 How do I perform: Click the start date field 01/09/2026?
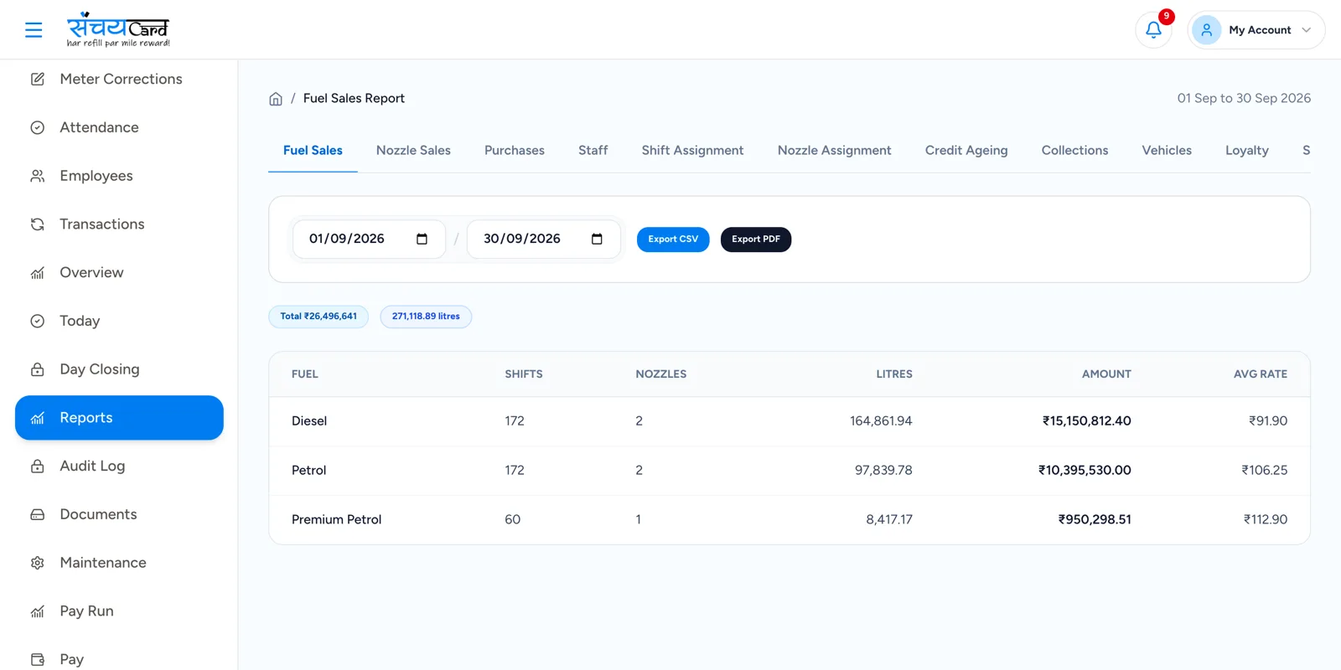(x=369, y=239)
